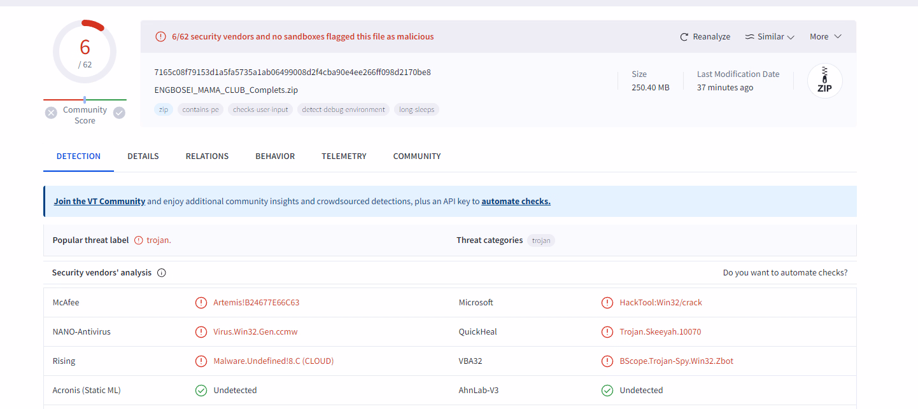
Task: Open Join the VT Community link
Action: [x=99, y=201]
